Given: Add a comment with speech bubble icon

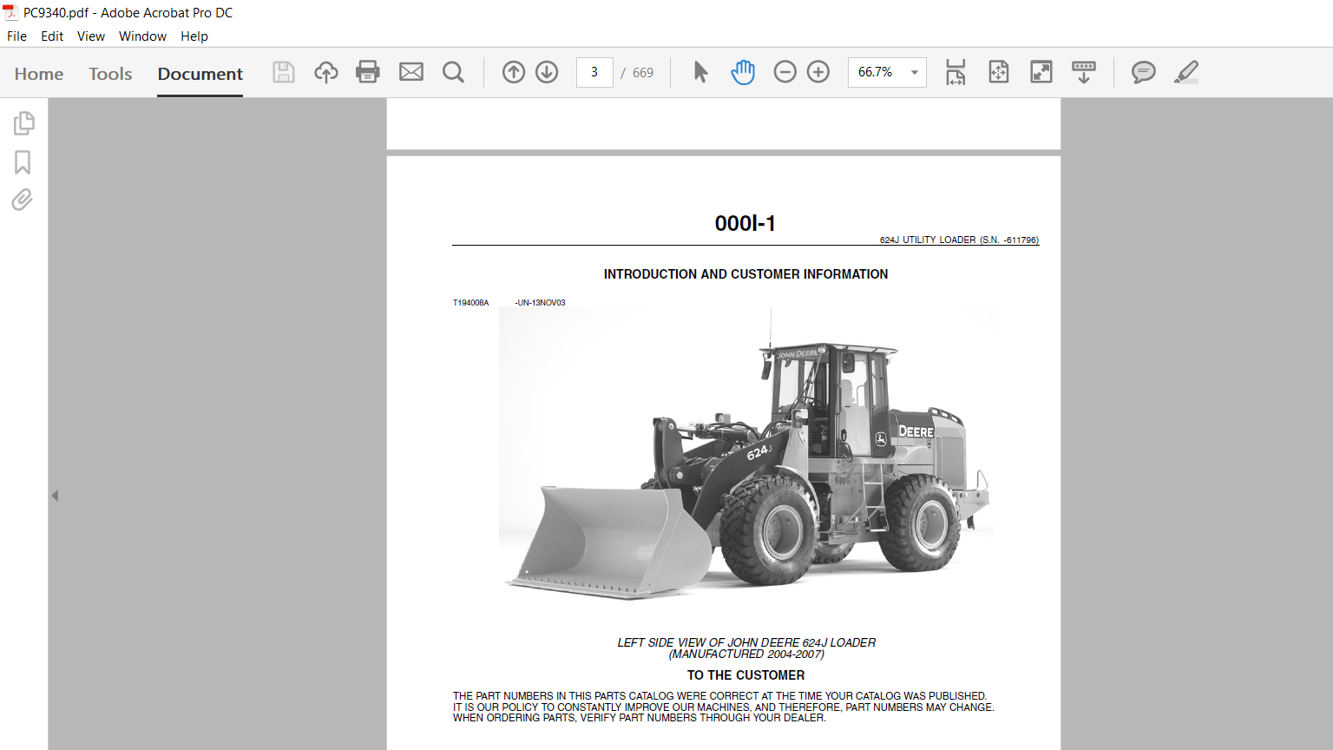Looking at the screenshot, I should (x=1144, y=72).
